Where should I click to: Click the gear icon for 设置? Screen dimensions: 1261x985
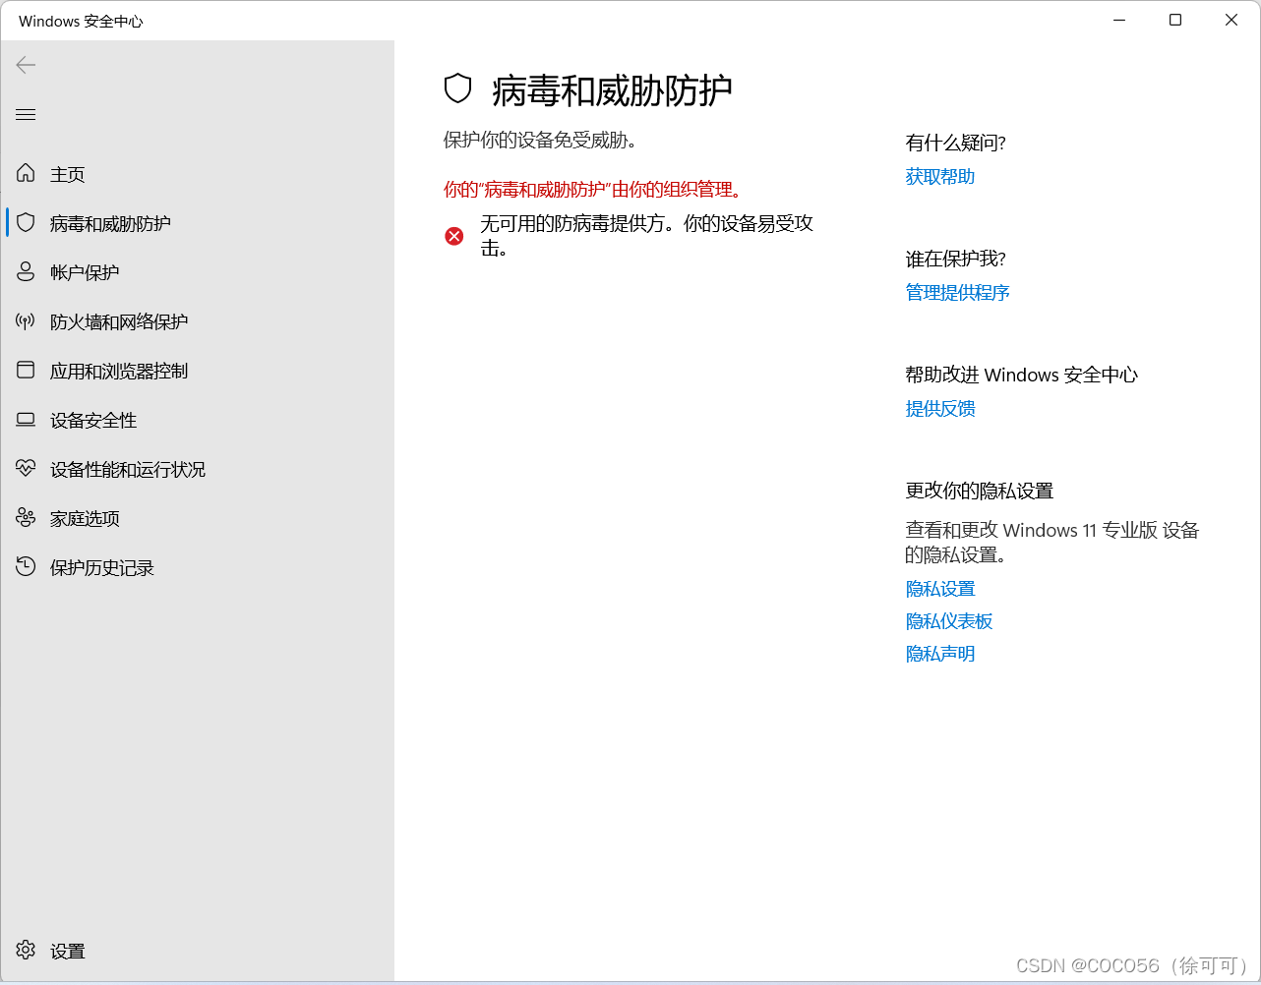27,951
